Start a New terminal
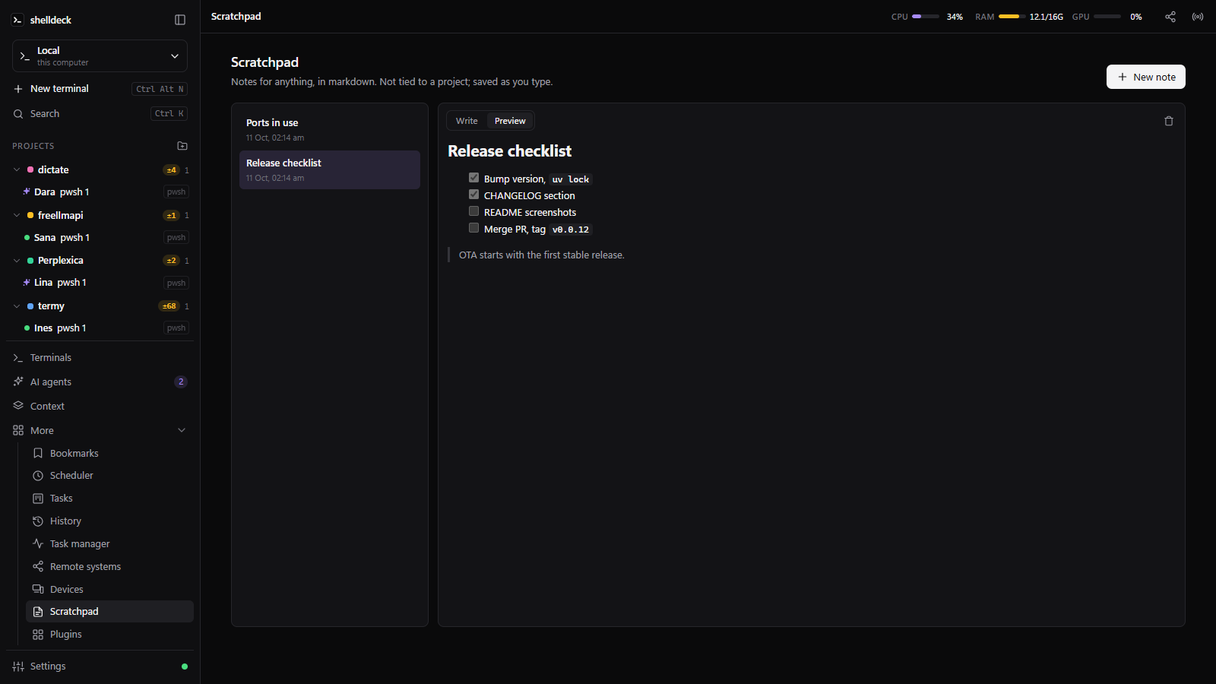The width and height of the screenshot is (1216, 684). pyautogui.click(x=100, y=89)
